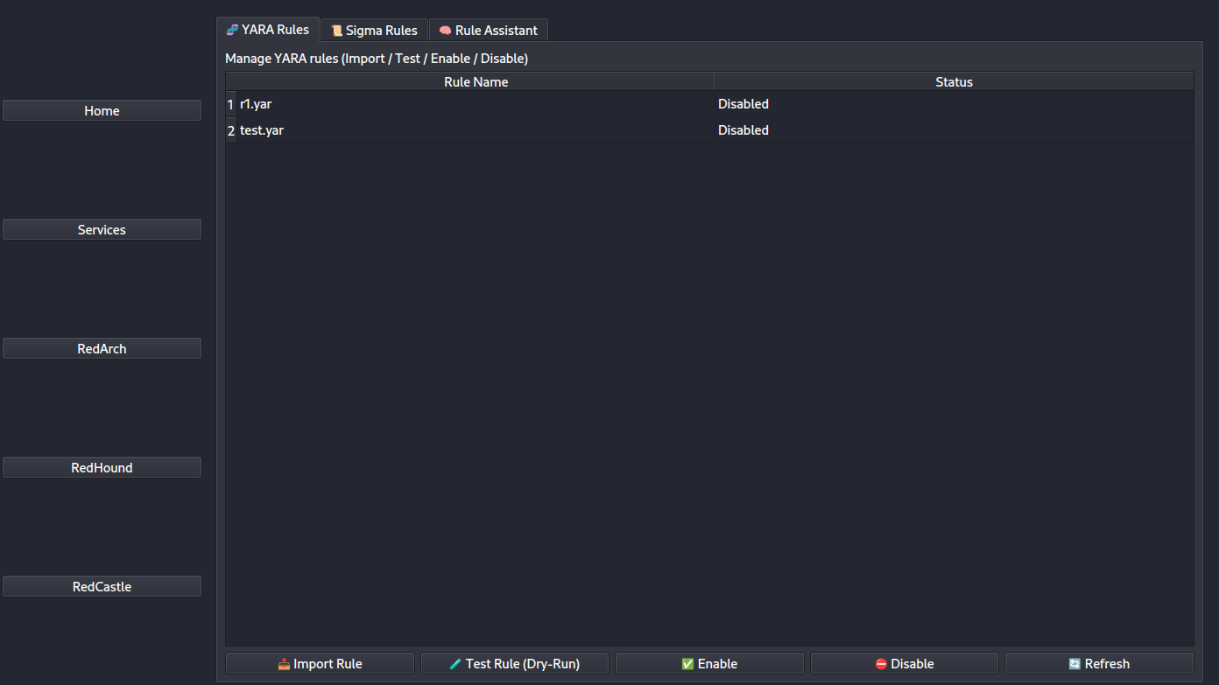Open the RedArch section

point(102,348)
